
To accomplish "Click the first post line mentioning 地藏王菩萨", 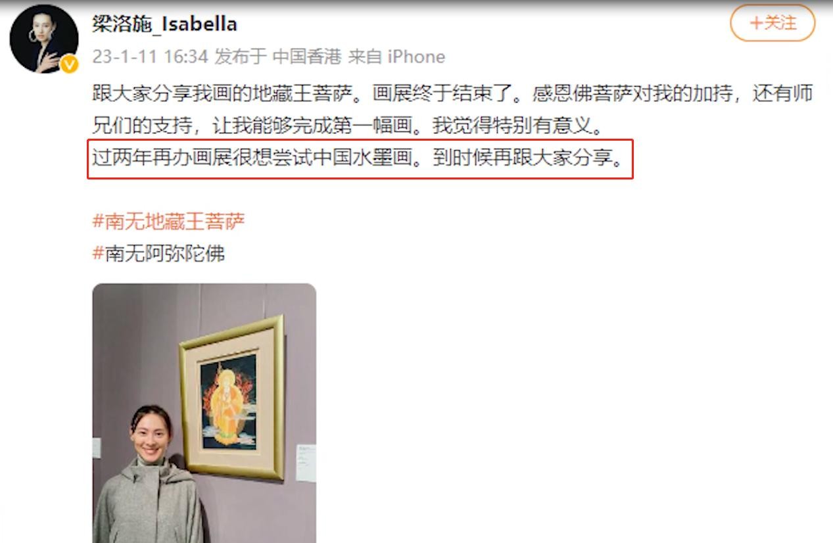I will [452, 93].
